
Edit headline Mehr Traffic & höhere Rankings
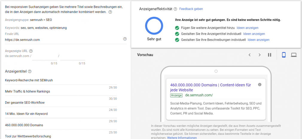(61, 91)
